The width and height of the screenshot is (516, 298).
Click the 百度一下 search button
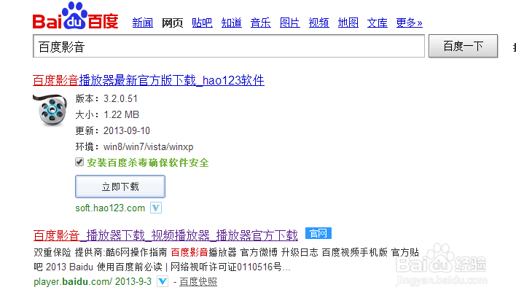tap(463, 46)
